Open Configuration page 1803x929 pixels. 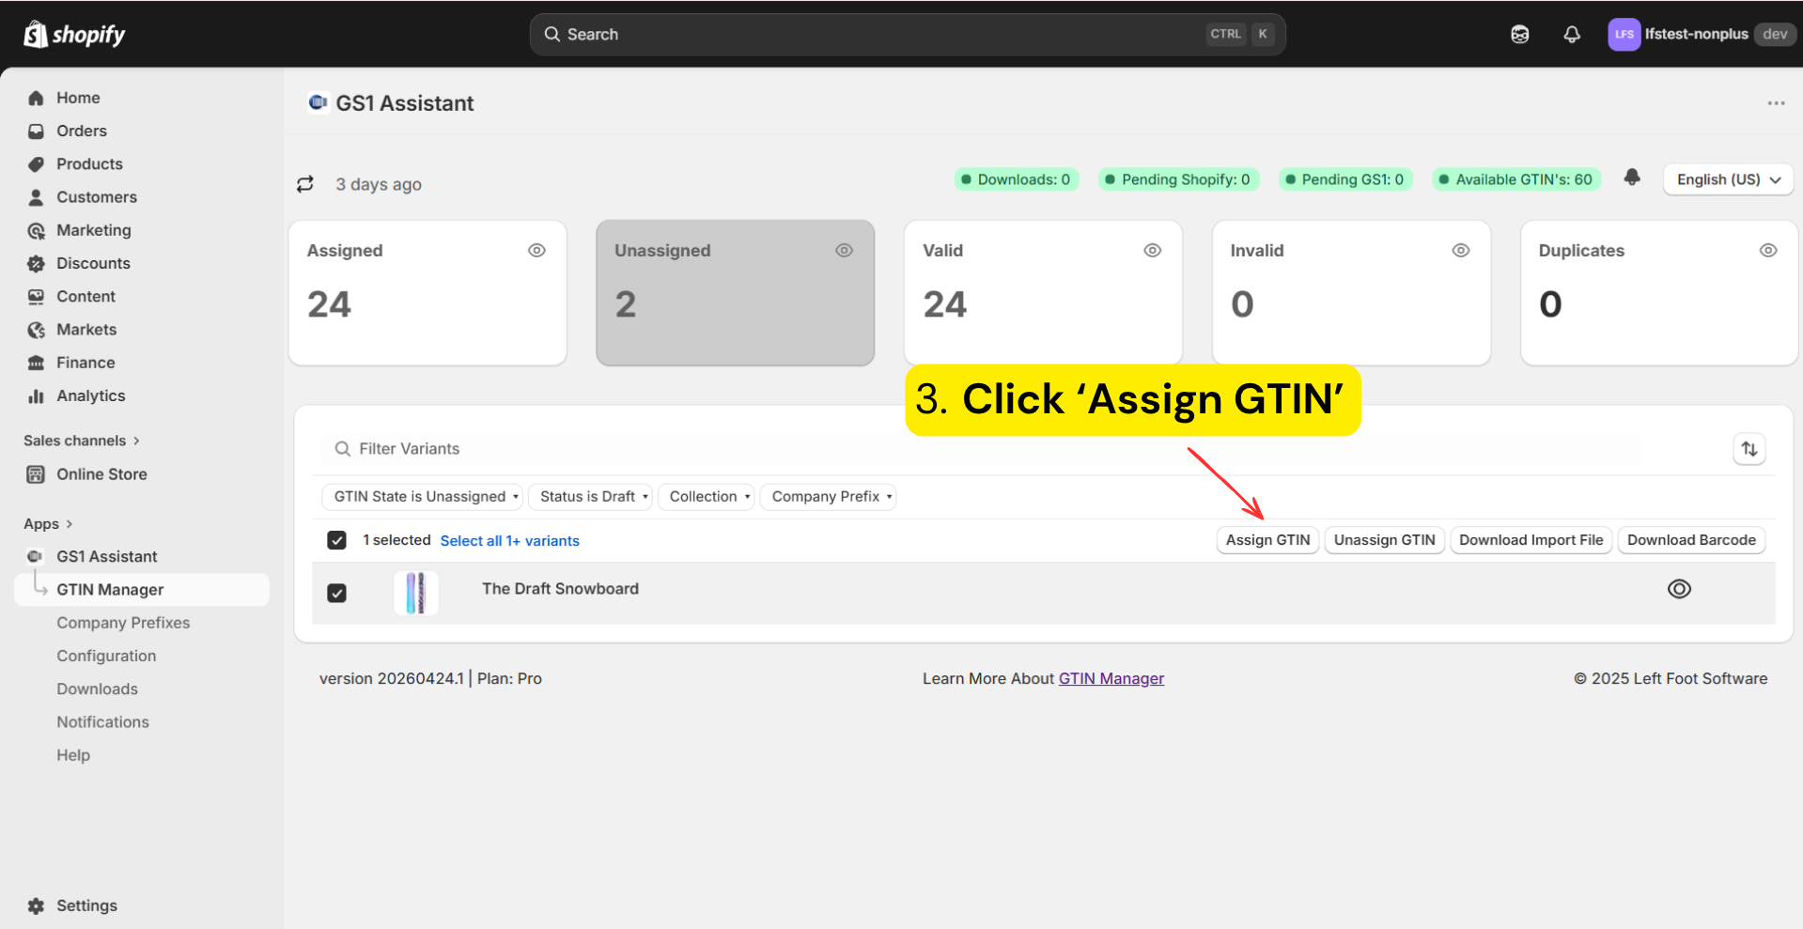coord(106,656)
